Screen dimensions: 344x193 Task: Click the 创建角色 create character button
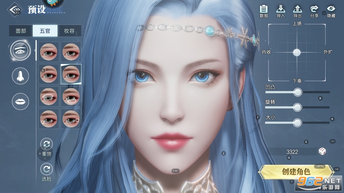point(296,172)
